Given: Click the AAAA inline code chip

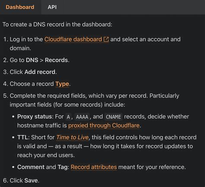Looking at the screenshot, I should pos(82,117).
